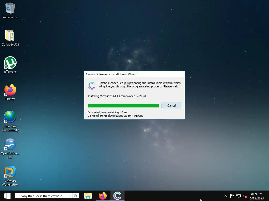Open the clock showing 8:39 PM
Image resolution: width=269 pixels, height=201 pixels.
tap(257, 196)
